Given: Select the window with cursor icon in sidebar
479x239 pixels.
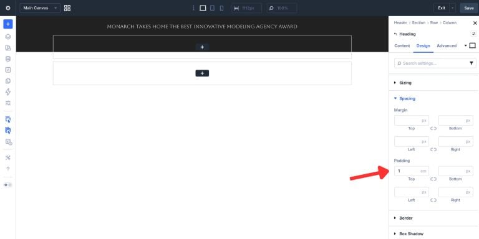Looking at the screenshot, I should [8, 119].
